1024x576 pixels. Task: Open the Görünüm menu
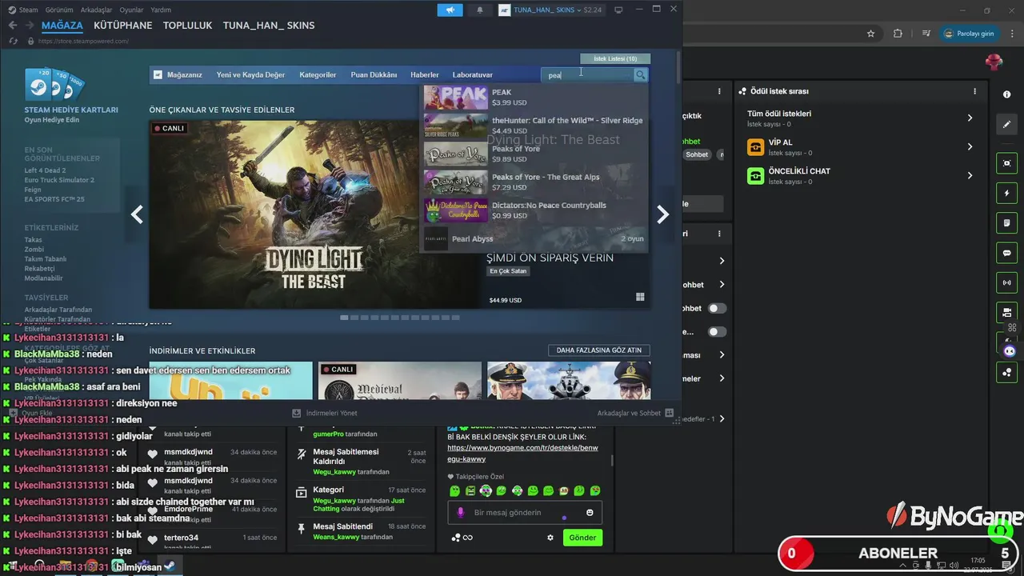59,10
